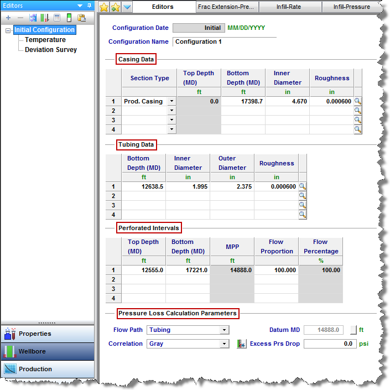This screenshot has height=390, width=390.
Task: Open the Flow Path dropdown
Action: click(x=224, y=330)
